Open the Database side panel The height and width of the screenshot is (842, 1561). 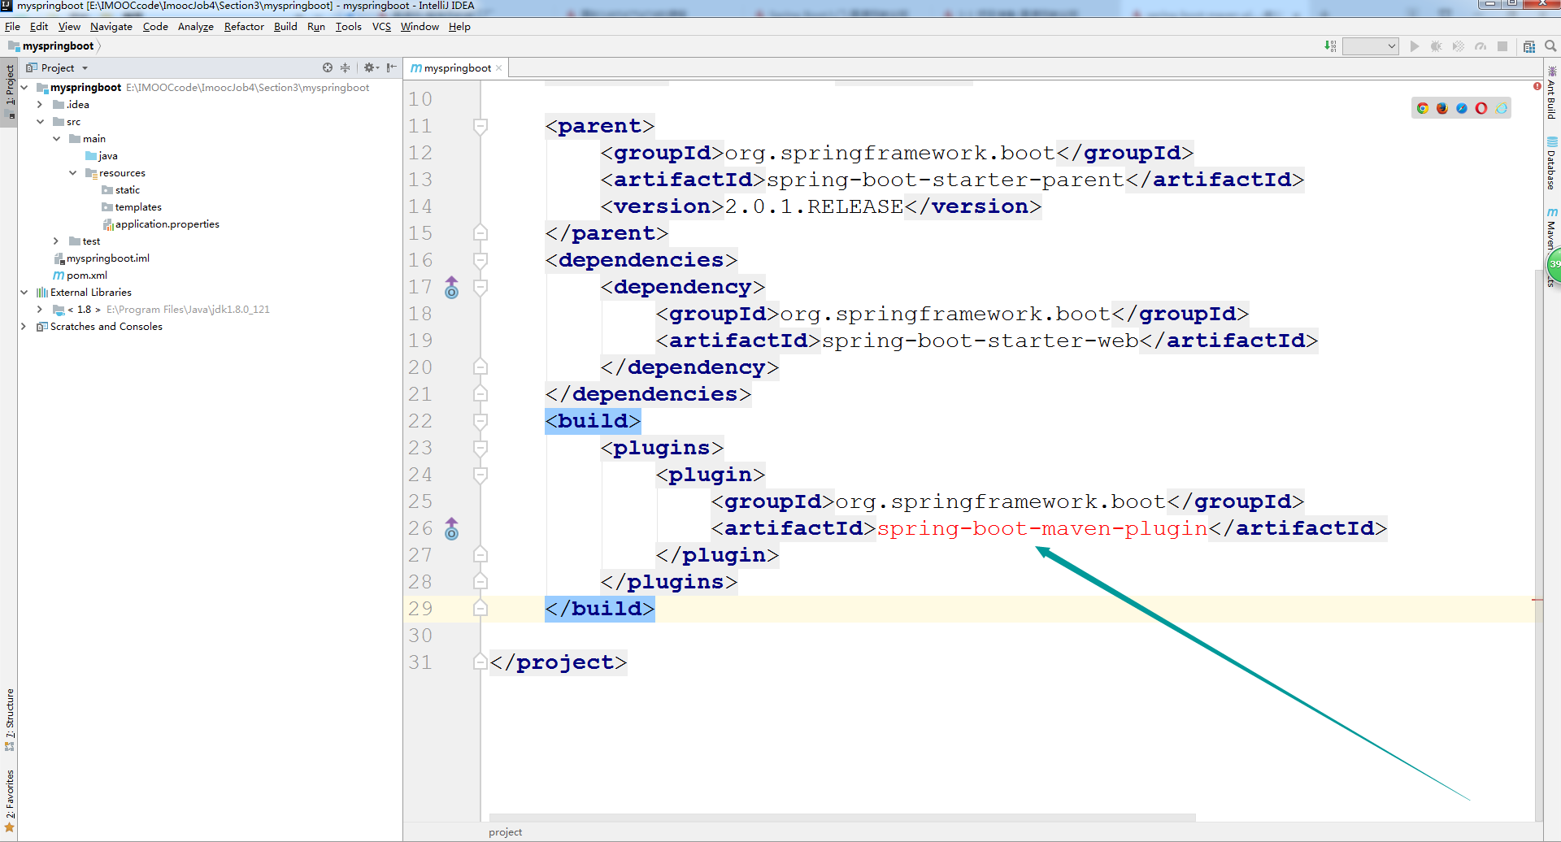(x=1552, y=163)
